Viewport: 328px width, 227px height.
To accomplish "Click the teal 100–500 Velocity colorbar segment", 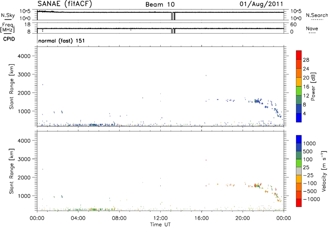I will point(299,155).
